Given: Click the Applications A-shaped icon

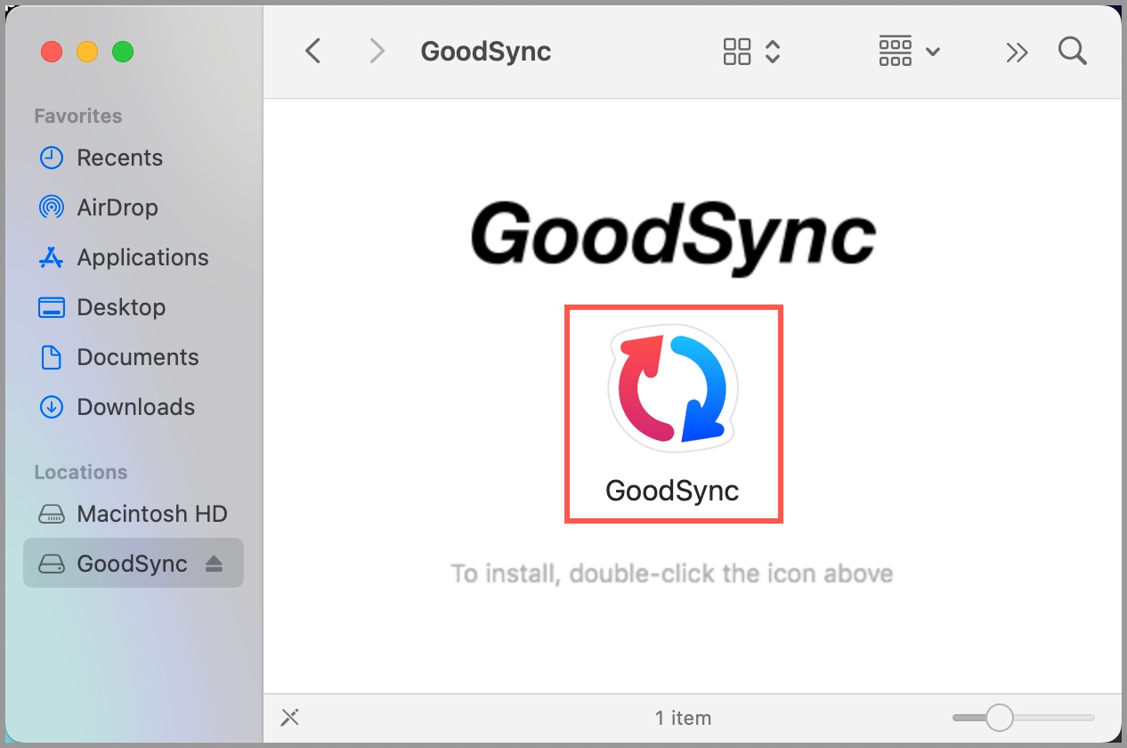Looking at the screenshot, I should pos(52,257).
